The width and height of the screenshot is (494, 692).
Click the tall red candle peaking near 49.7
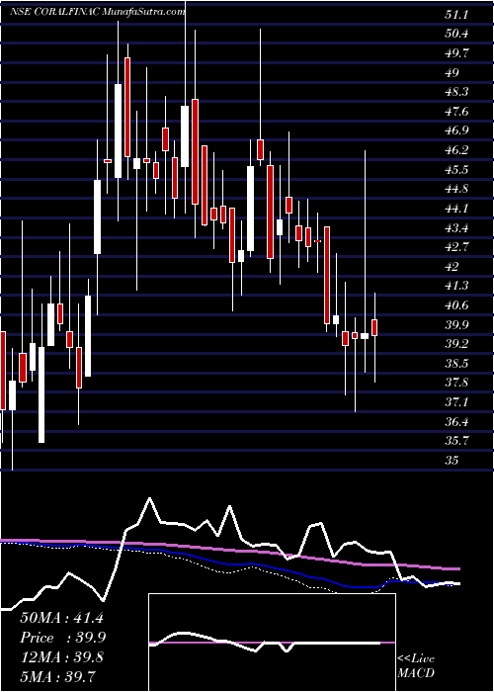coord(127,107)
